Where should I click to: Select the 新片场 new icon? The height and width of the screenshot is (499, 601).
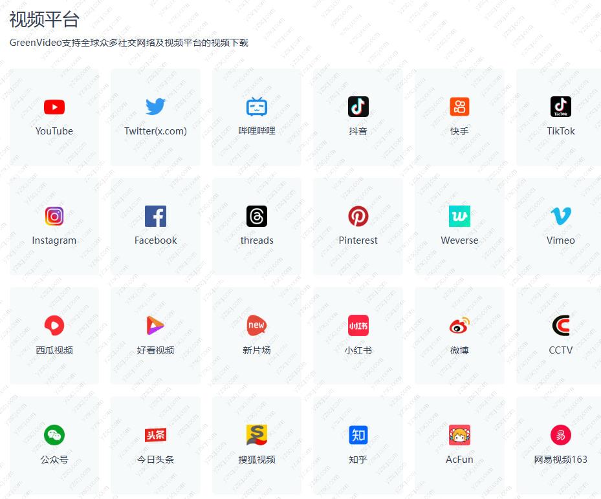coord(256,326)
